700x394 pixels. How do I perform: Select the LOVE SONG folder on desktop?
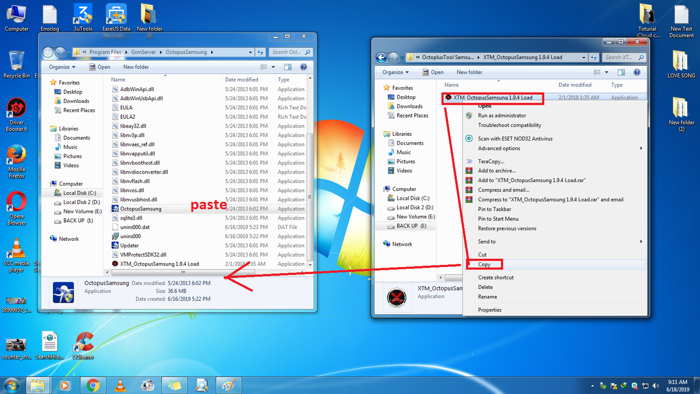tap(681, 65)
